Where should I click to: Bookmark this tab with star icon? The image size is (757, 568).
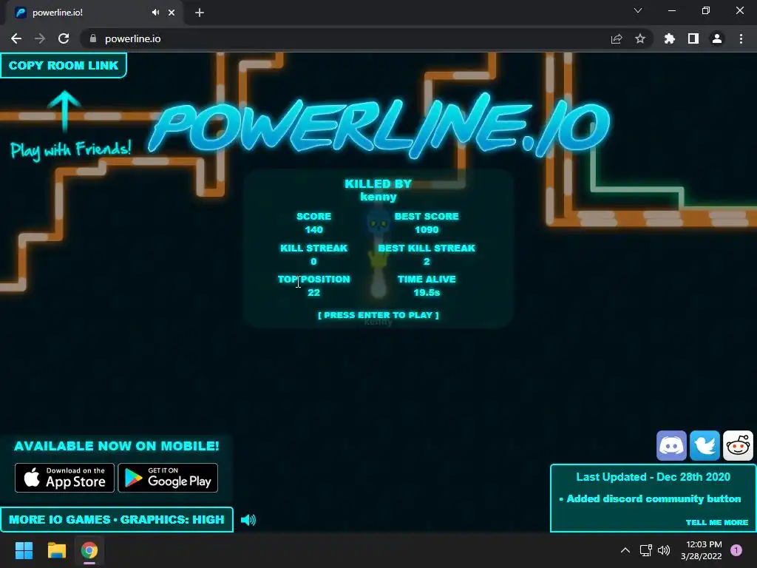(640, 38)
